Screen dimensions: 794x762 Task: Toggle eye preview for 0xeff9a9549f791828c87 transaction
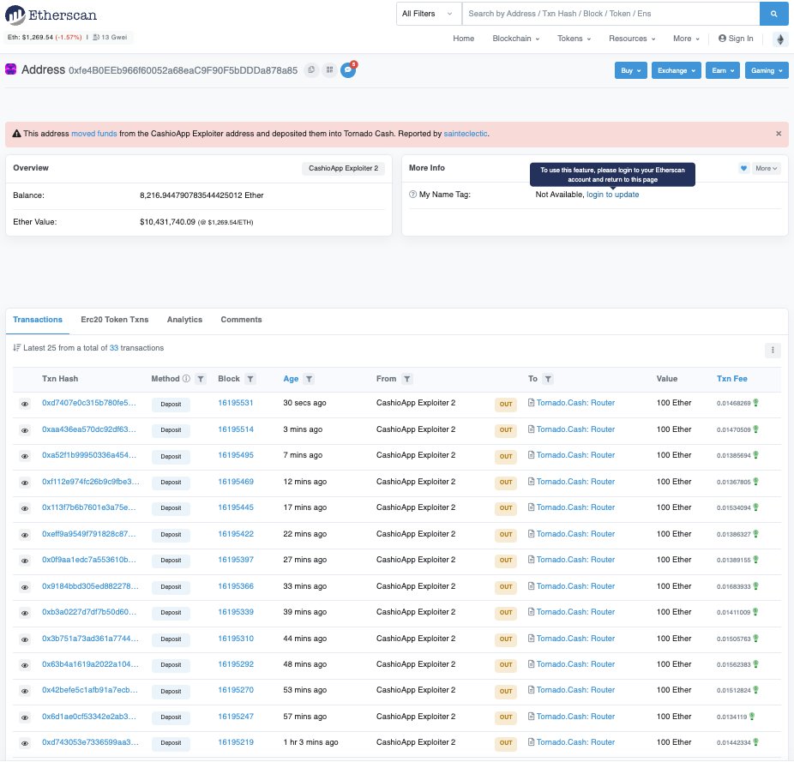[x=24, y=535]
